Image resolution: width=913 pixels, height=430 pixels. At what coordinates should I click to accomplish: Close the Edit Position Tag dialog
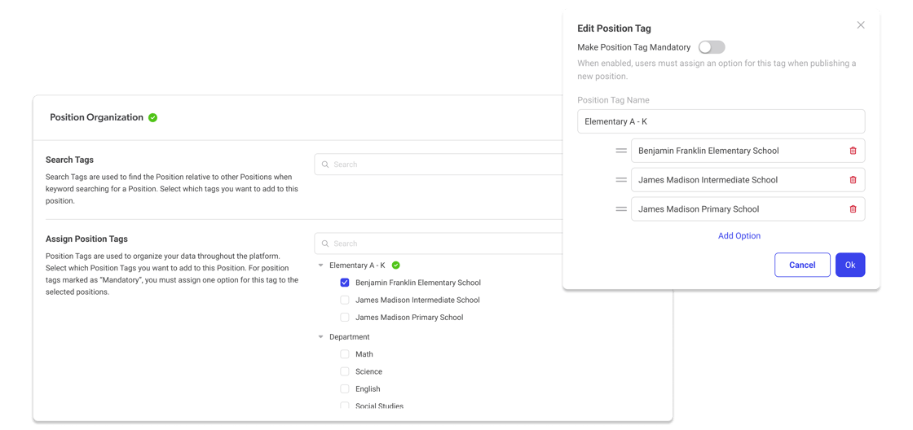[x=861, y=25]
